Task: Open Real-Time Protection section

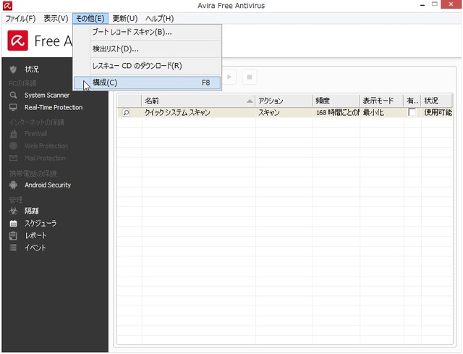Action: tap(54, 107)
